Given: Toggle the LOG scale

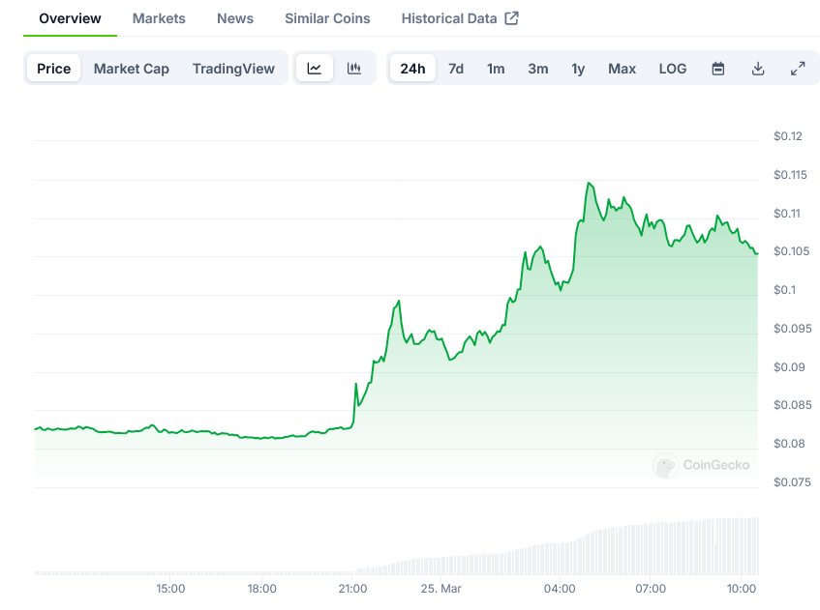Looking at the screenshot, I should coord(673,69).
